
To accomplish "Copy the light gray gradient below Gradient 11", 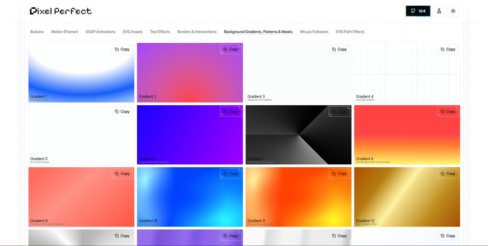I will click(x=339, y=236).
